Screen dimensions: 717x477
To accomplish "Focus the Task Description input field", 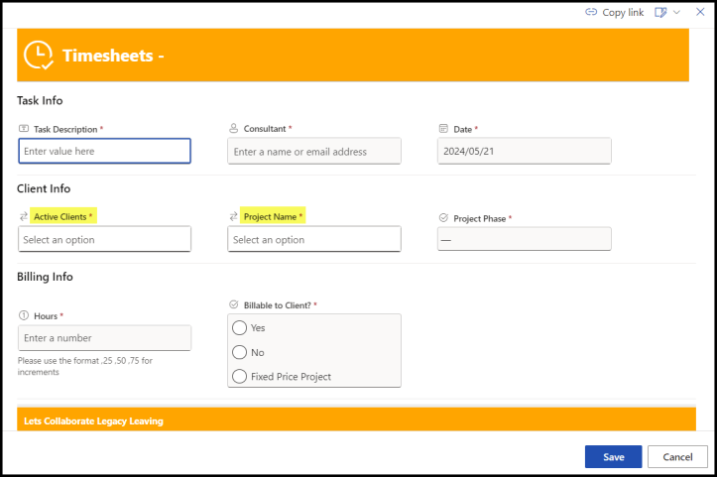I will pos(104,151).
